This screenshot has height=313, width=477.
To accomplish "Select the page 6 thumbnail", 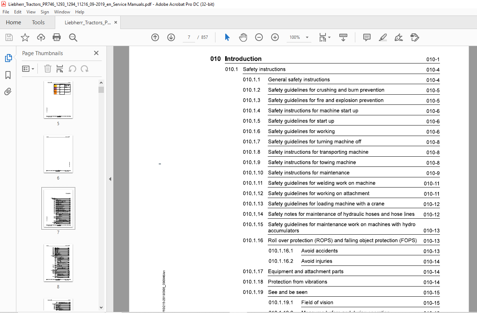I will 58,154.
